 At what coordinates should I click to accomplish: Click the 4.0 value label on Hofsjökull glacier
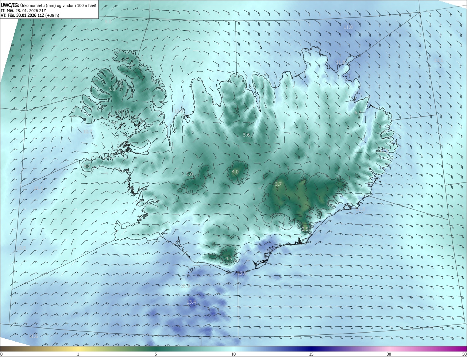point(235,172)
